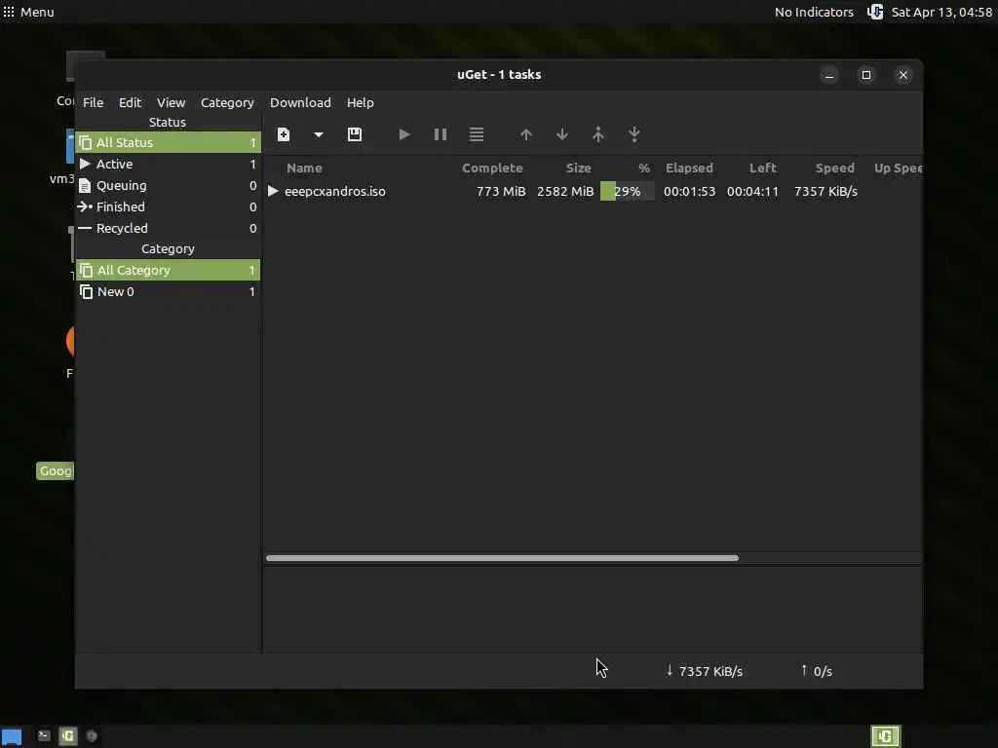998x748 pixels.
Task: Click the play state icon beside eeepcxandros.iso
Action: pos(273,192)
